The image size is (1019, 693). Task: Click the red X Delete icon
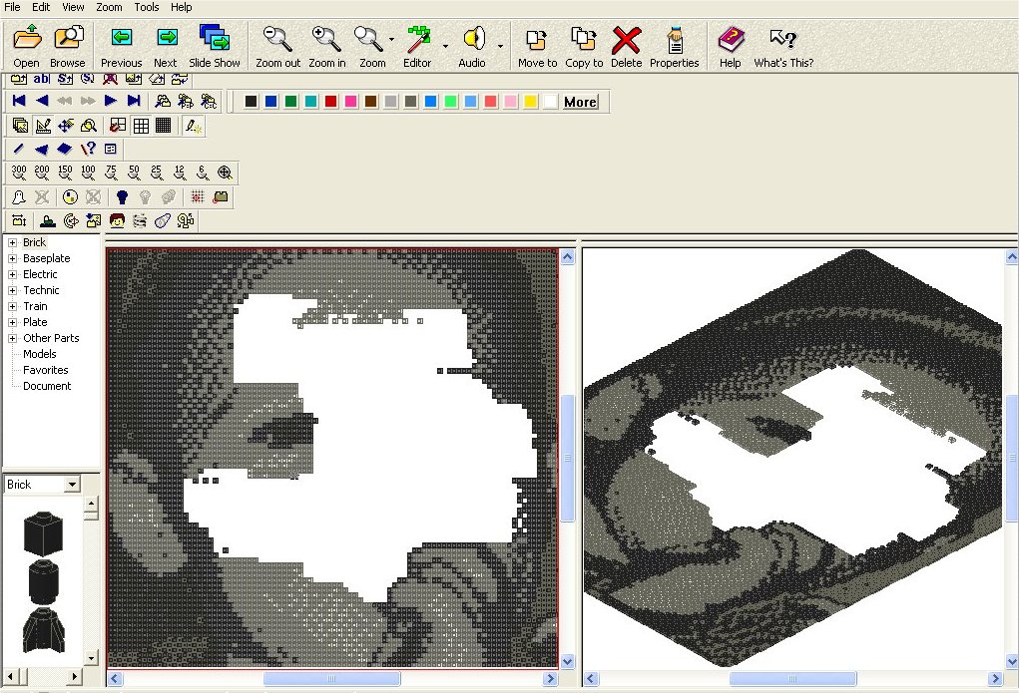[626, 40]
